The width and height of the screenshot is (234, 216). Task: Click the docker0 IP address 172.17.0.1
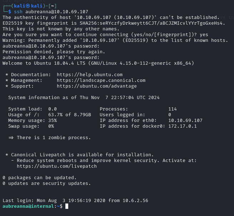(x=182, y=126)
